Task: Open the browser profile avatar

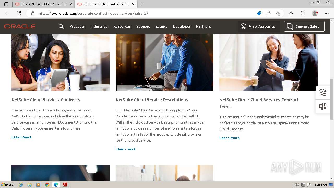Action: [x=315, y=13]
